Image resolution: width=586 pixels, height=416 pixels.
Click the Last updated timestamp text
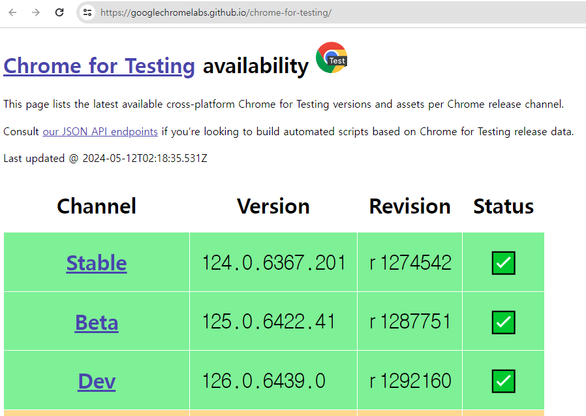(x=106, y=158)
